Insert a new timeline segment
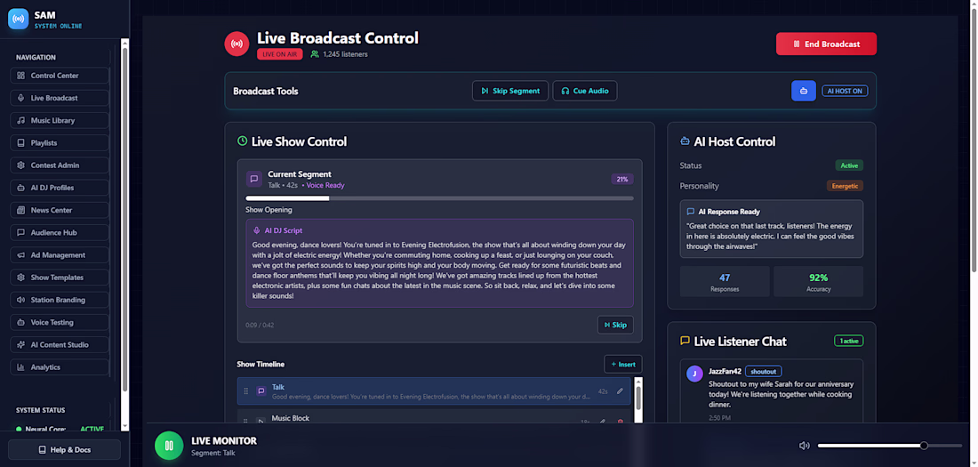Viewport: 978px width, 467px height. point(622,364)
